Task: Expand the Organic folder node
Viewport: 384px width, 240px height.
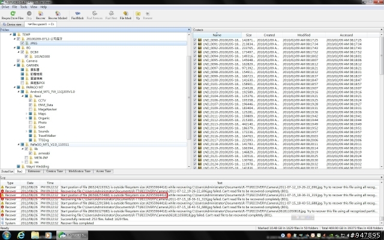Action: 26,118
